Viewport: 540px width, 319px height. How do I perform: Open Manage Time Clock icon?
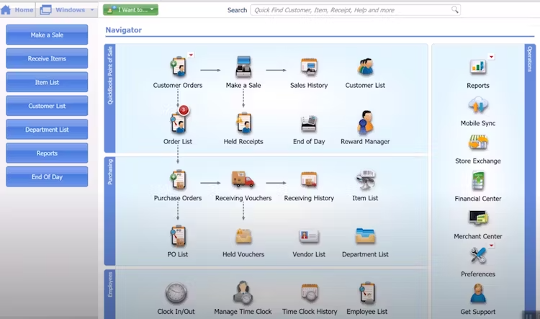243,294
